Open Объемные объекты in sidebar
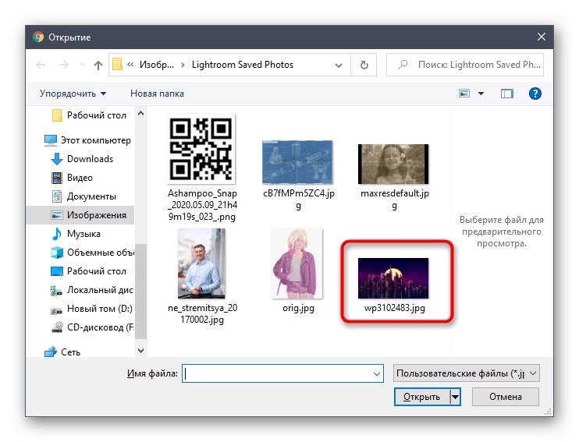The height and width of the screenshot is (442, 579). click(92, 253)
